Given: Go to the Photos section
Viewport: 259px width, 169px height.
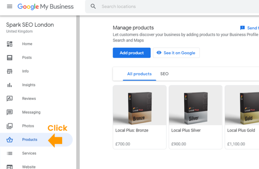Looking at the screenshot, I should (x=28, y=126).
